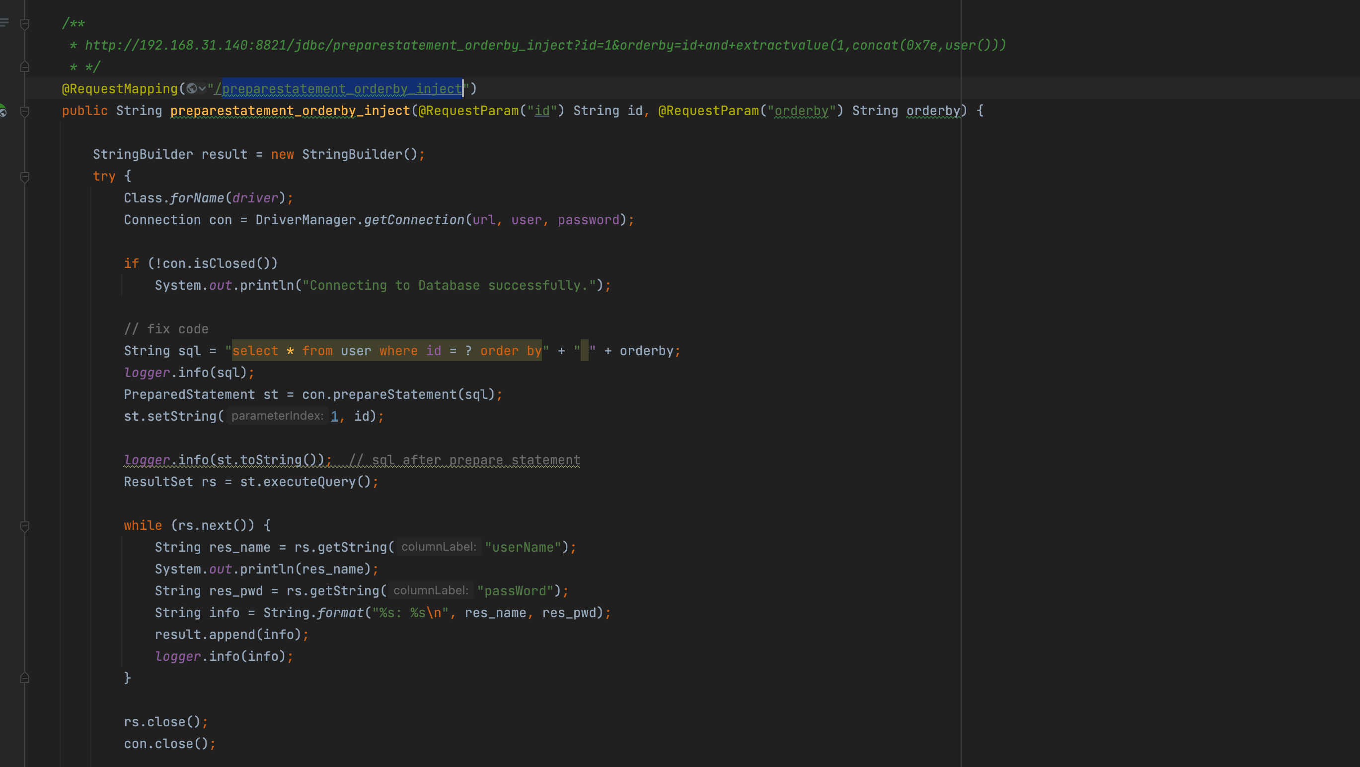
Task: Click the underlined "orderby" request parameter string
Action: (801, 111)
